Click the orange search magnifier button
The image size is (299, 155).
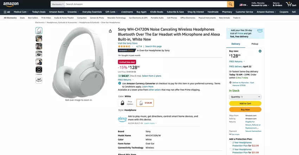pos(230,4)
